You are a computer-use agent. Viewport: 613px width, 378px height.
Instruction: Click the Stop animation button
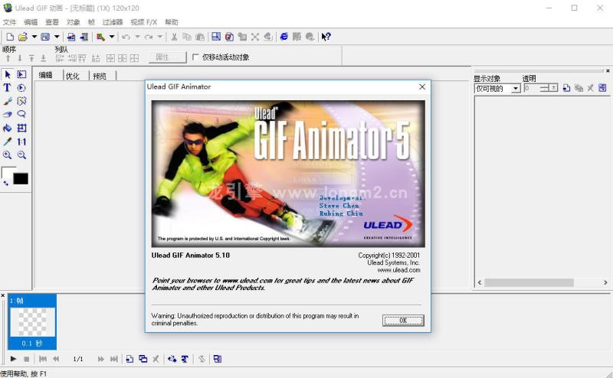pyautogui.click(x=27, y=359)
